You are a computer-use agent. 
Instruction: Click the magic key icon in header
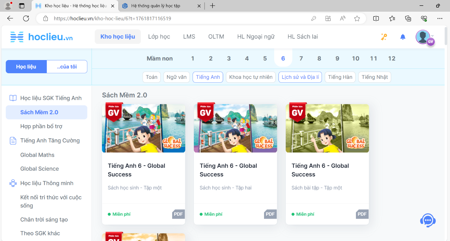point(384,37)
